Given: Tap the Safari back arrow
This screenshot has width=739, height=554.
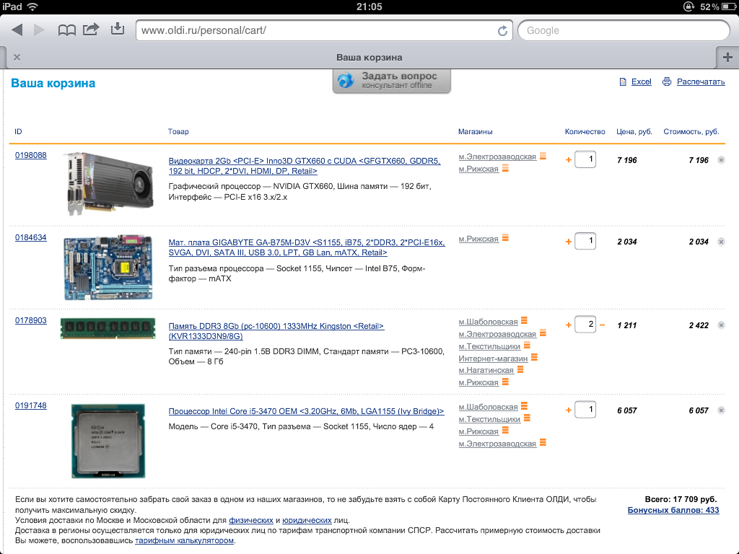Looking at the screenshot, I should (17, 30).
